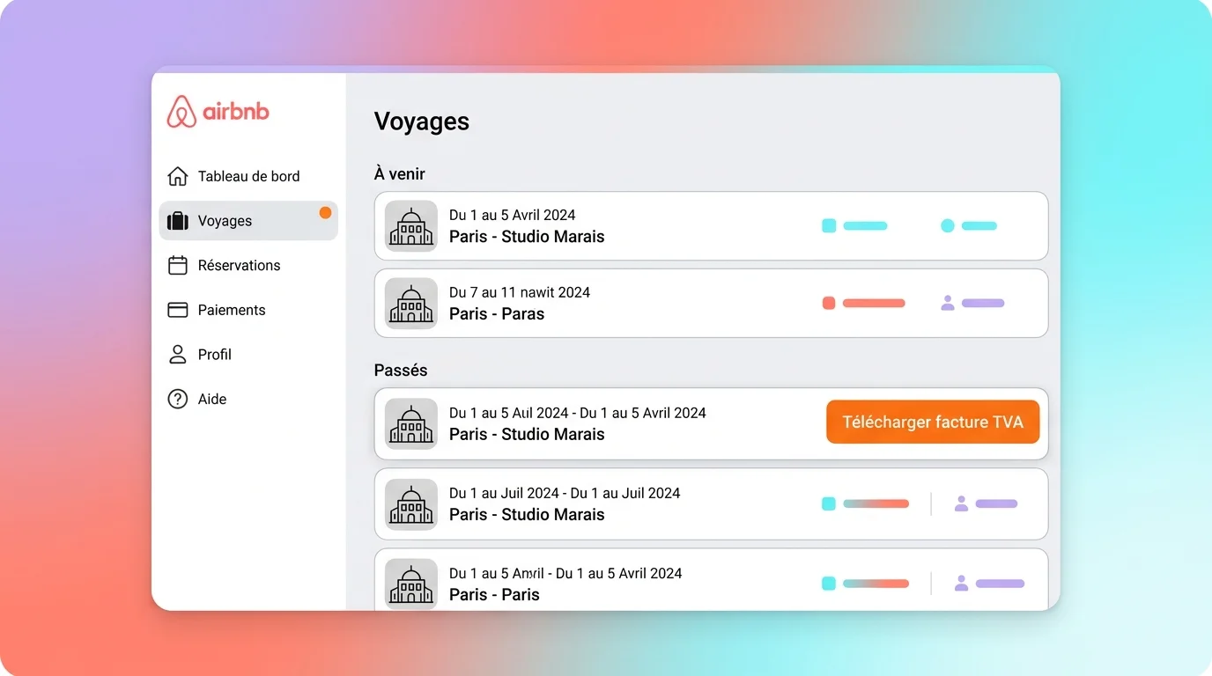Click the card icon next to Paiements
The width and height of the screenshot is (1212, 676).
click(177, 310)
